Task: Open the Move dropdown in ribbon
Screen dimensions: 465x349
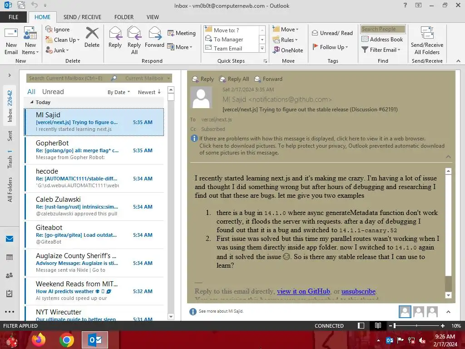Action: pyautogui.click(x=285, y=30)
